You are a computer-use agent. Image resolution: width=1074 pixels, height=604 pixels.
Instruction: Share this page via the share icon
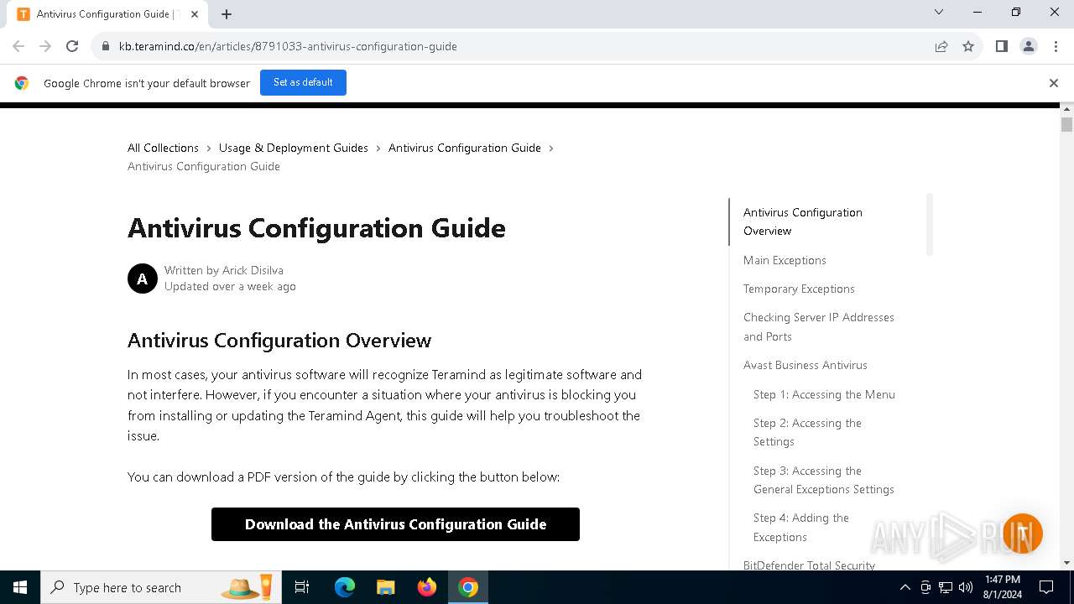[x=941, y=46]
